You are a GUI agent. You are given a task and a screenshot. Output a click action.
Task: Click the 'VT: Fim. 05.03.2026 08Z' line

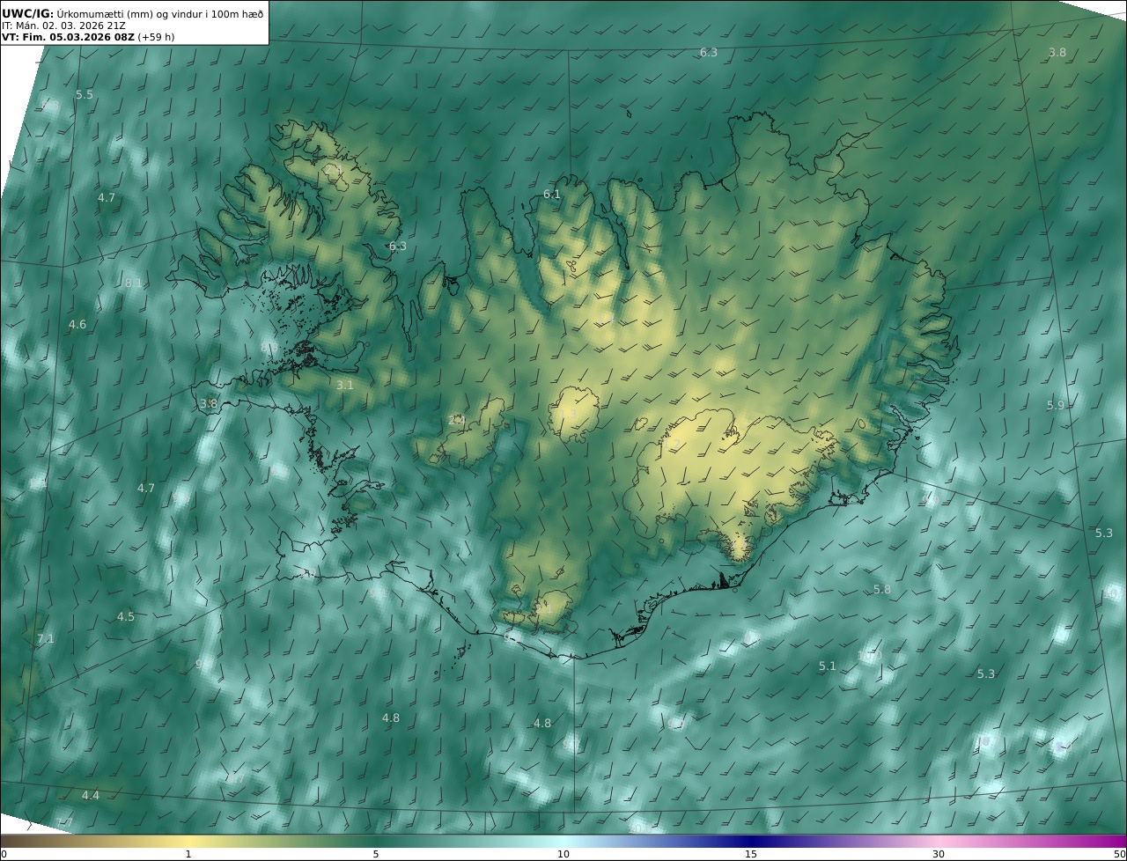click(67, 37)
